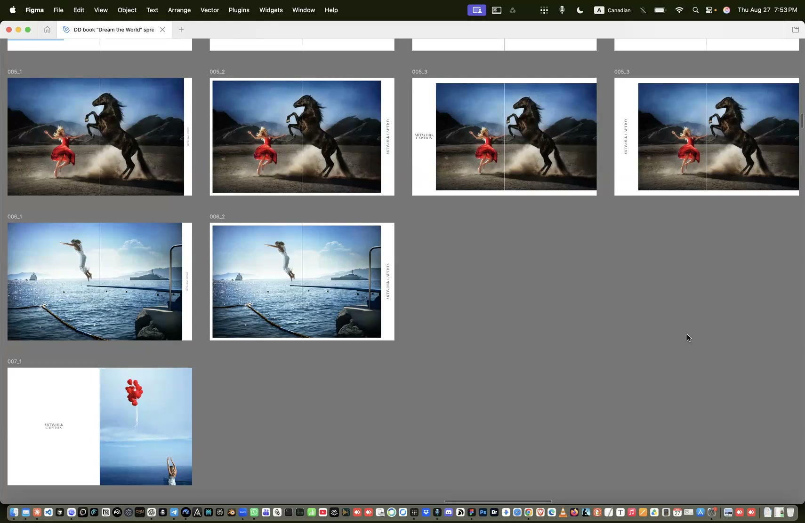The image size is (805, 523).
Task: Open the Arrange menu
Action: (179, 10)
